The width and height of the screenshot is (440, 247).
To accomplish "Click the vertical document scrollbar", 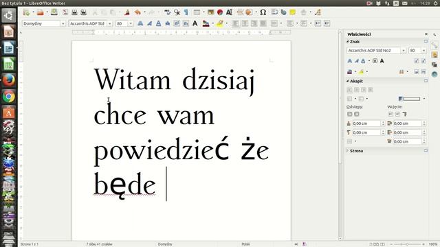I will [x=340, y=134].
